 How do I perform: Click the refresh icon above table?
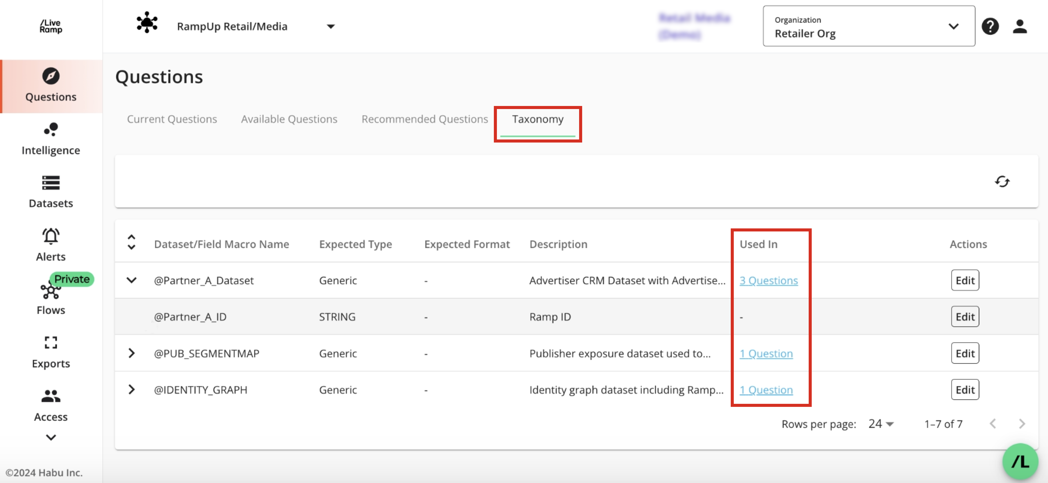click(1002, 182)
